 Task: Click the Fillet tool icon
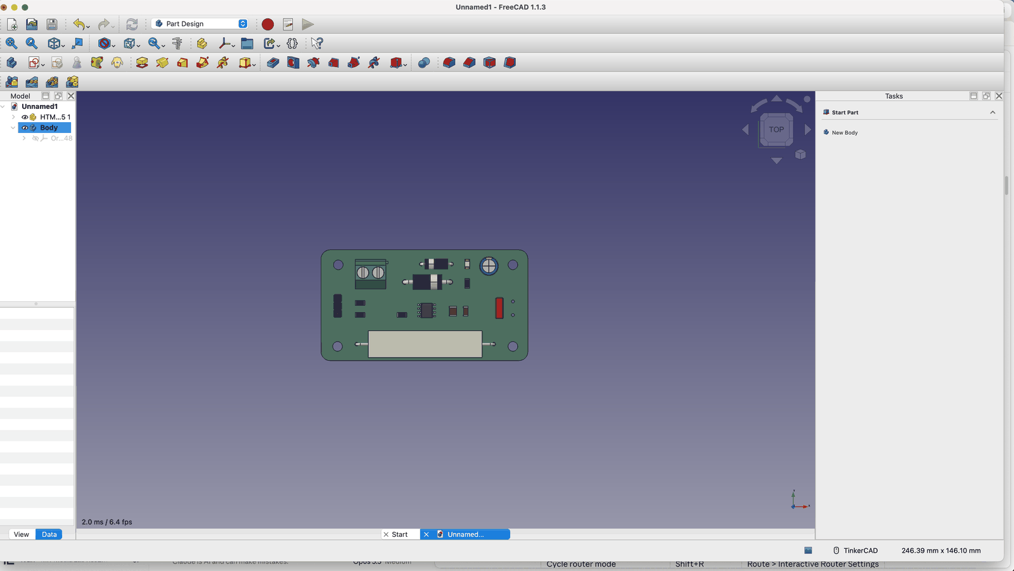pyautogui.click(x=449, y=63)
